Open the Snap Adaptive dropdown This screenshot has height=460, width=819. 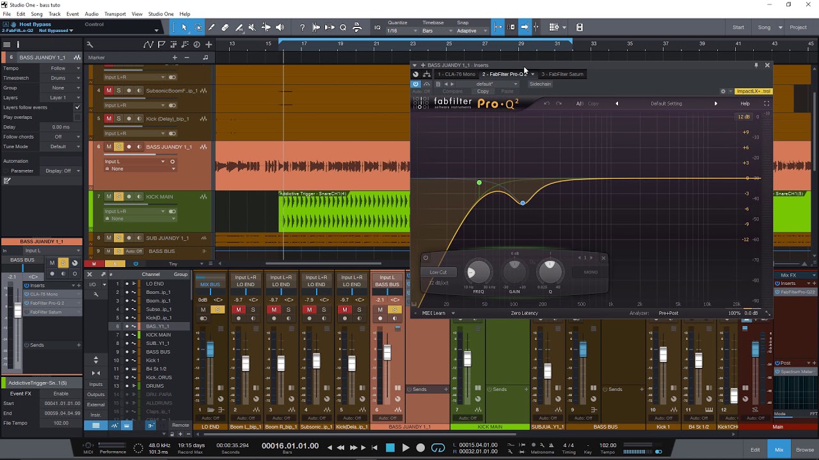472,31
